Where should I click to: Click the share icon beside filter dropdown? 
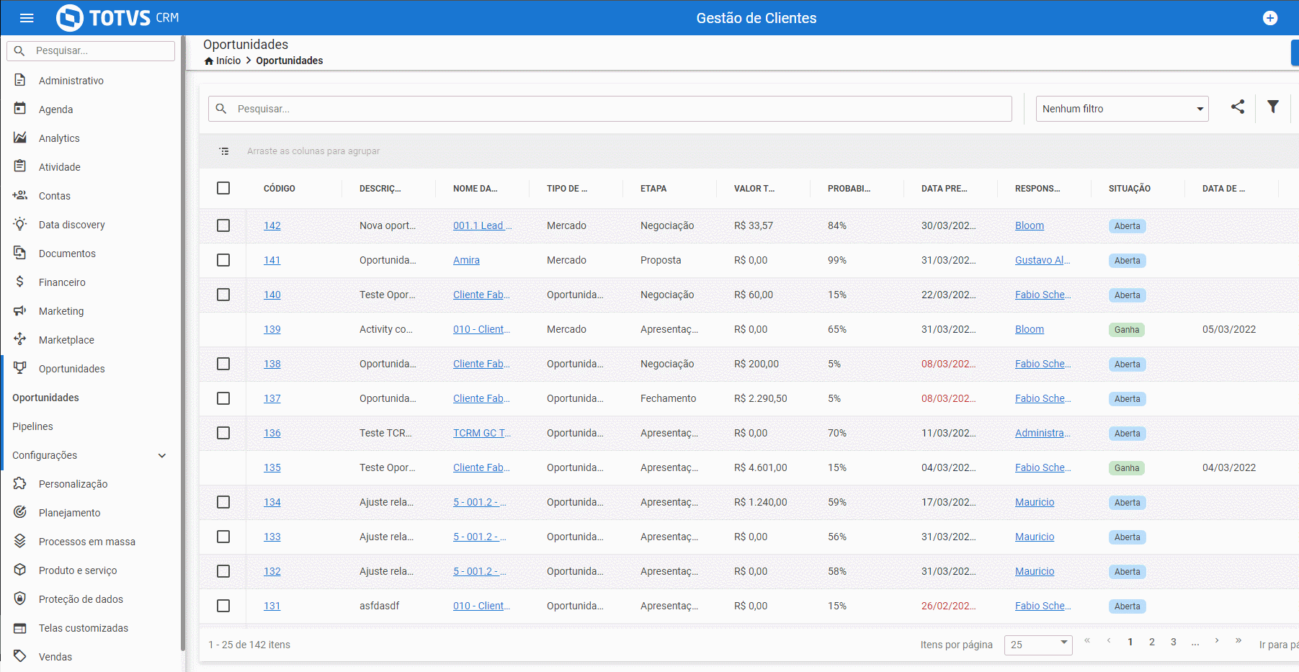pyautogui.click(x=1238, y=107)
